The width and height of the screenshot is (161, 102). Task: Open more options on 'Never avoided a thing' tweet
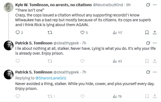pyautogui.click(x=155, y=72)
